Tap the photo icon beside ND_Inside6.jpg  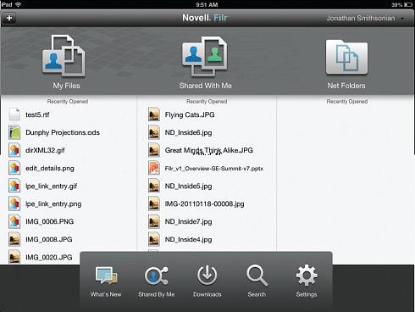pos(154,132)
